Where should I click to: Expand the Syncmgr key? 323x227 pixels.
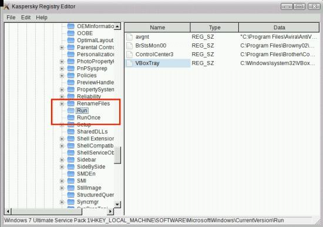point(62,202)
